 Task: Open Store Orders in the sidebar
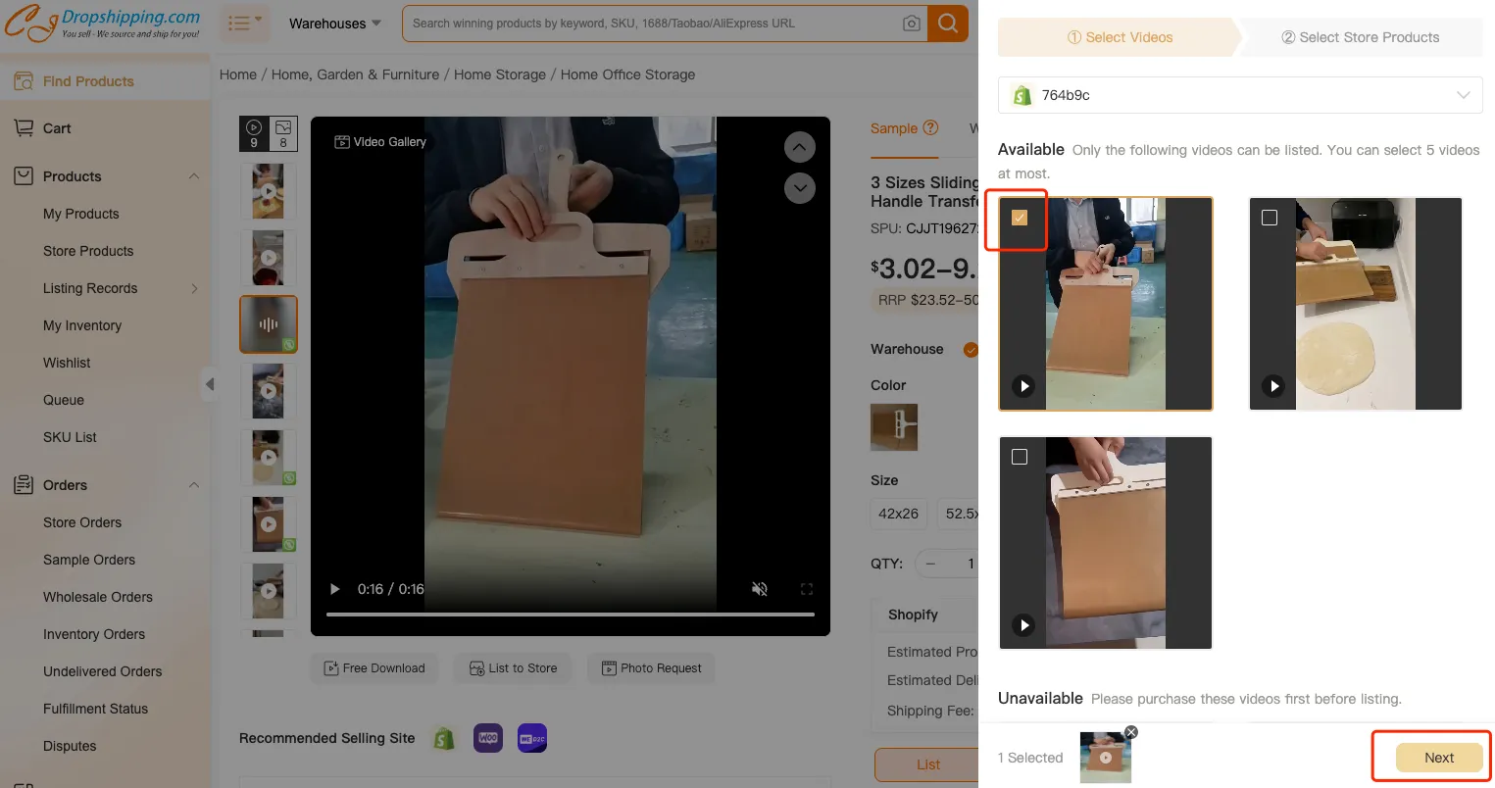coord(82,522)
